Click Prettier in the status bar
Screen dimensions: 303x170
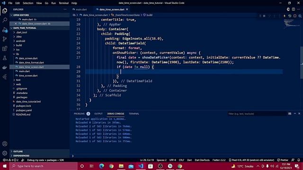tap(283, 160)
